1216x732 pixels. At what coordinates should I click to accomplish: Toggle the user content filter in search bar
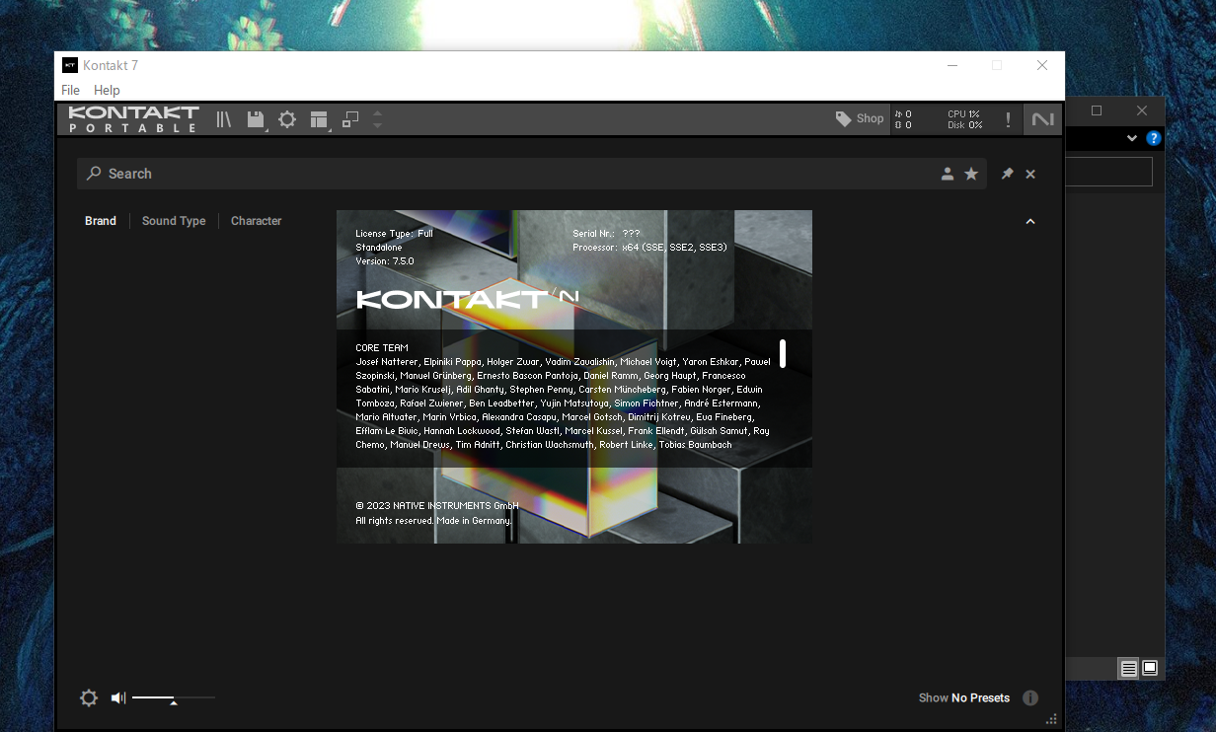[x=948, y=173]
